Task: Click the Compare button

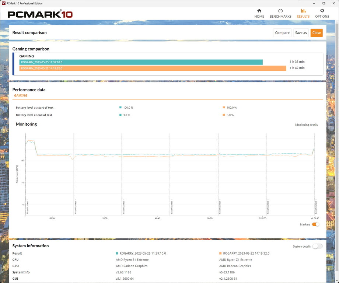Action: pos(282,33)
